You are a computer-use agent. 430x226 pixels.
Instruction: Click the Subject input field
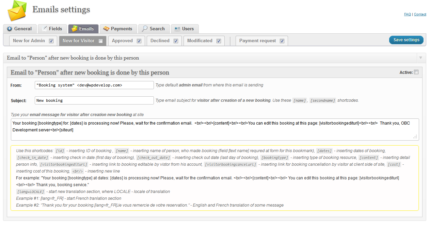point(94,100)
